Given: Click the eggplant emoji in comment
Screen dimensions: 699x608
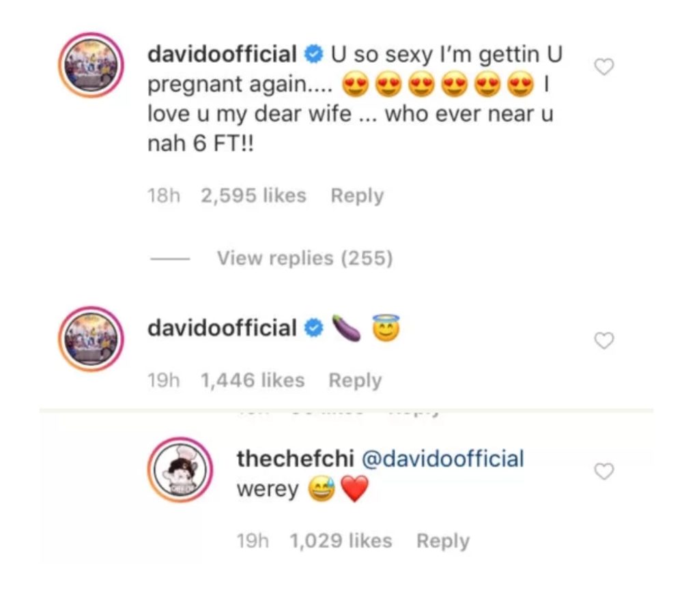Looking at the screenshot, I should (x=347, y=328).
